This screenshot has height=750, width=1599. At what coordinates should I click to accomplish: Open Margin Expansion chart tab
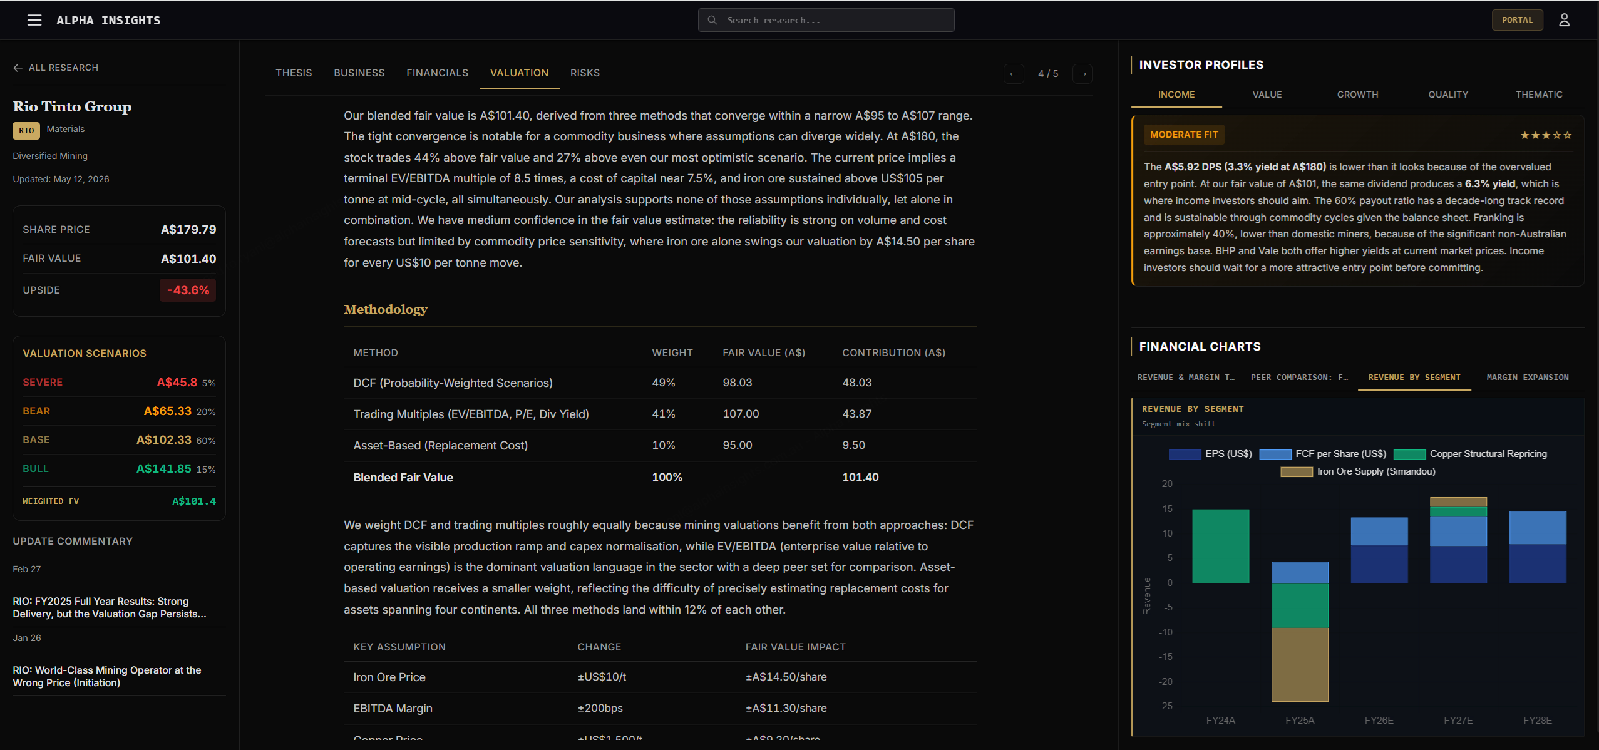click(1528, 378)
